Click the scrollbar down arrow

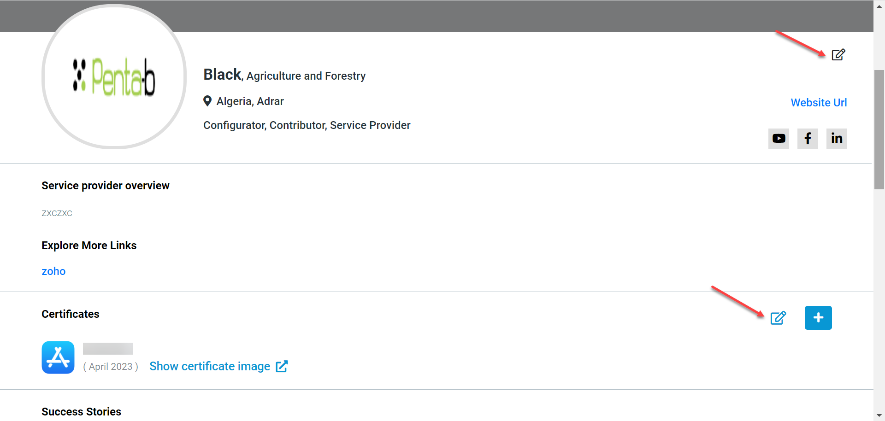click(x=879, y=415)
